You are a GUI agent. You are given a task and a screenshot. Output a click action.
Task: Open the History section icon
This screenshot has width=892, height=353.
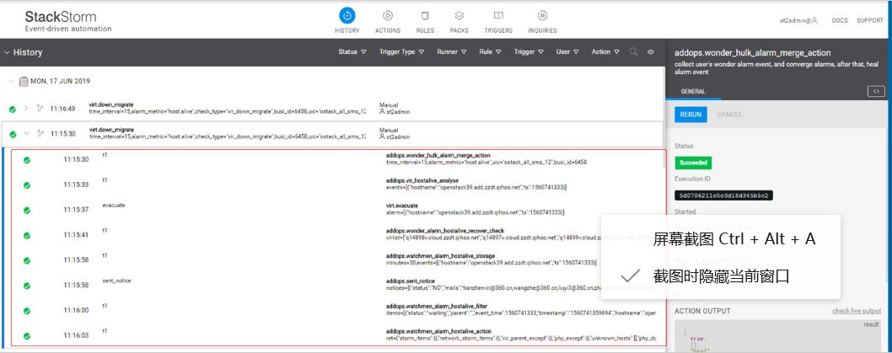[347, 15]
